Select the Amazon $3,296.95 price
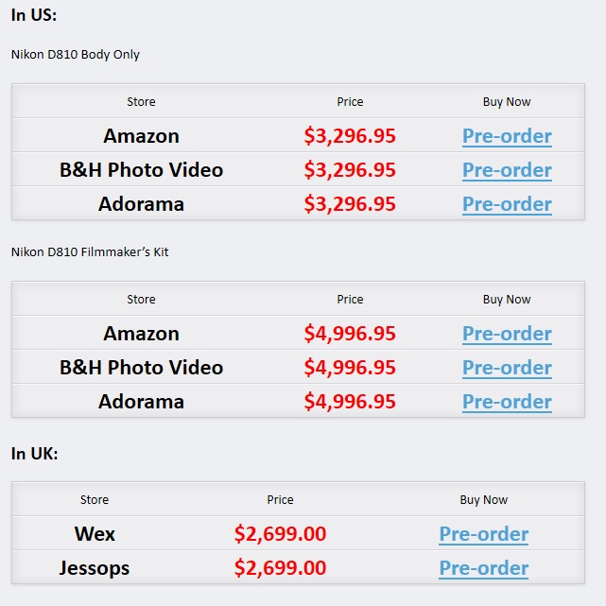 pos(350,136)
